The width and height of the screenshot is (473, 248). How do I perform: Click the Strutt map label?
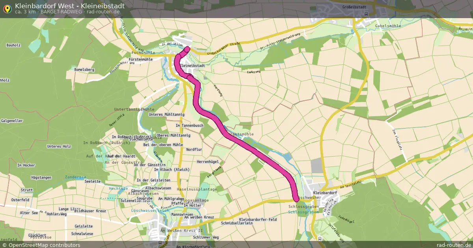pos(27,190)
